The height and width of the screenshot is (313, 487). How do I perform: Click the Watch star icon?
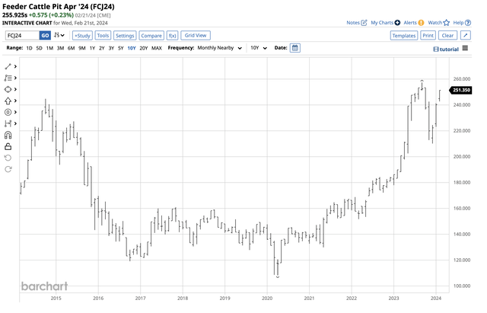(x=447, y=23)
